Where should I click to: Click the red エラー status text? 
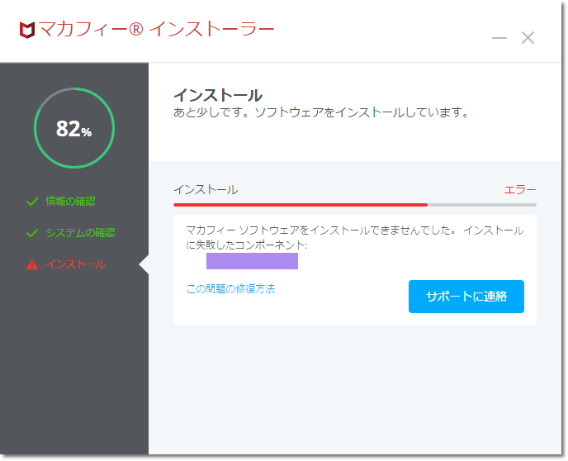click(x=520, y=189)
